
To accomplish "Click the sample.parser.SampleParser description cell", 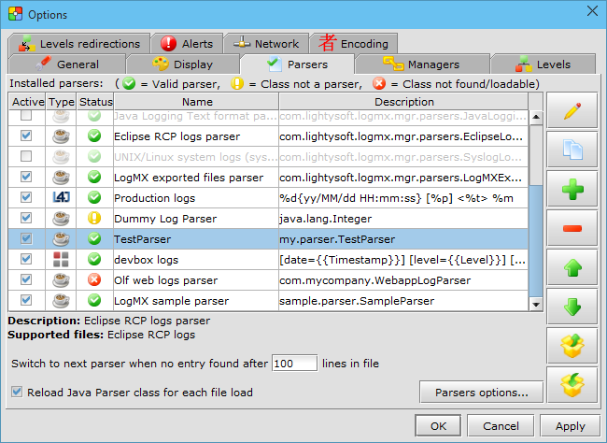I will tap(403, 301).
